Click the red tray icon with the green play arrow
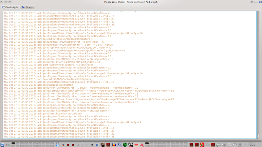This screenshot has width=262, height=147. (202, 145)
